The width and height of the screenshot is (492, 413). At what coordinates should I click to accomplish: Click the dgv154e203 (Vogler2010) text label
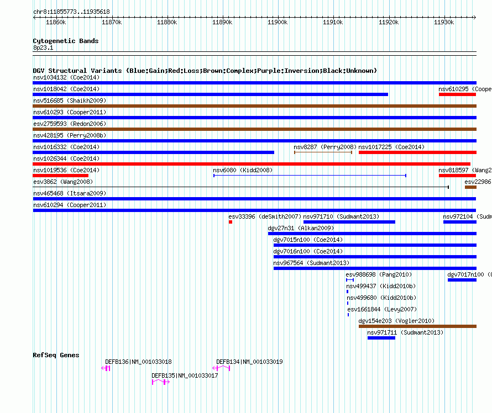[396, 321]
